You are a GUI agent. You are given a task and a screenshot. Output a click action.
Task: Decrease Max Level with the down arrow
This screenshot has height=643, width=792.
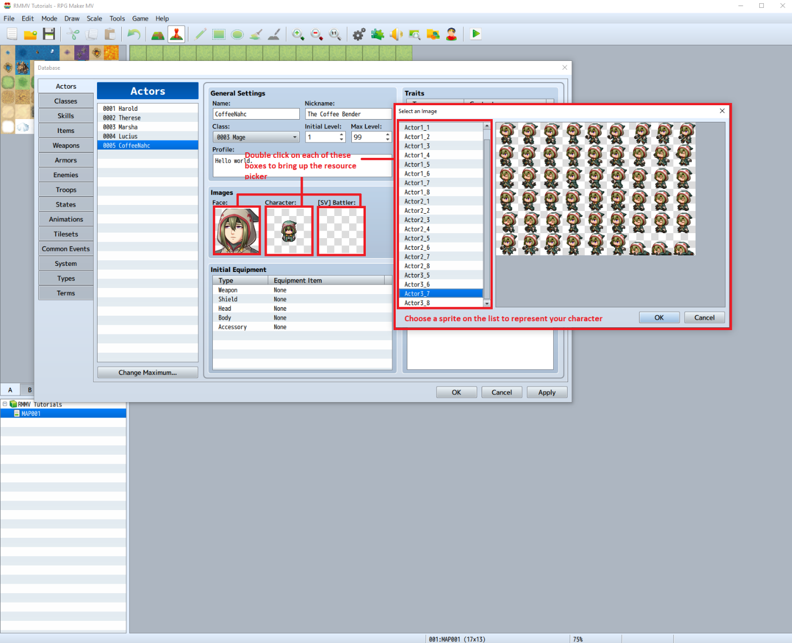pyautogui.click(x=387, y=140)
